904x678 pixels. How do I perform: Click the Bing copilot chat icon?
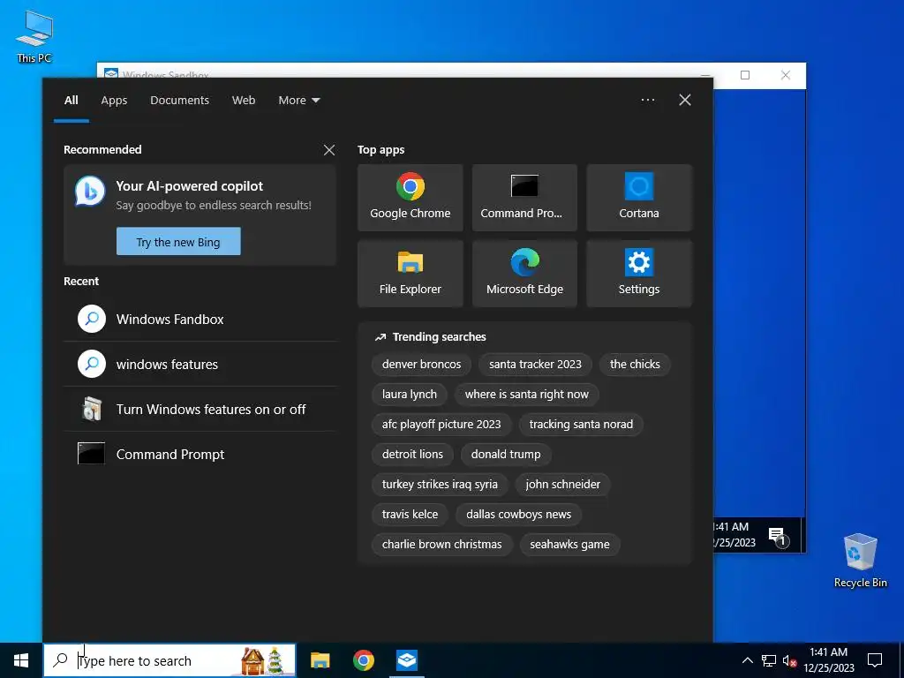coord(90,192)
